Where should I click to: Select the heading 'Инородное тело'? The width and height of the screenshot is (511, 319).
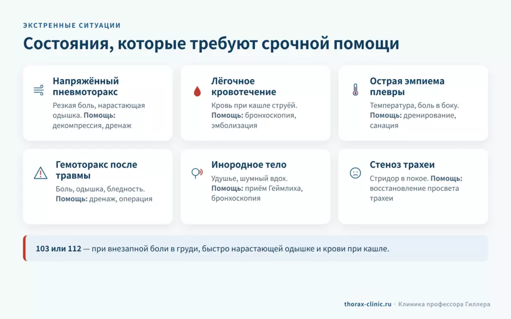[249, 164]
